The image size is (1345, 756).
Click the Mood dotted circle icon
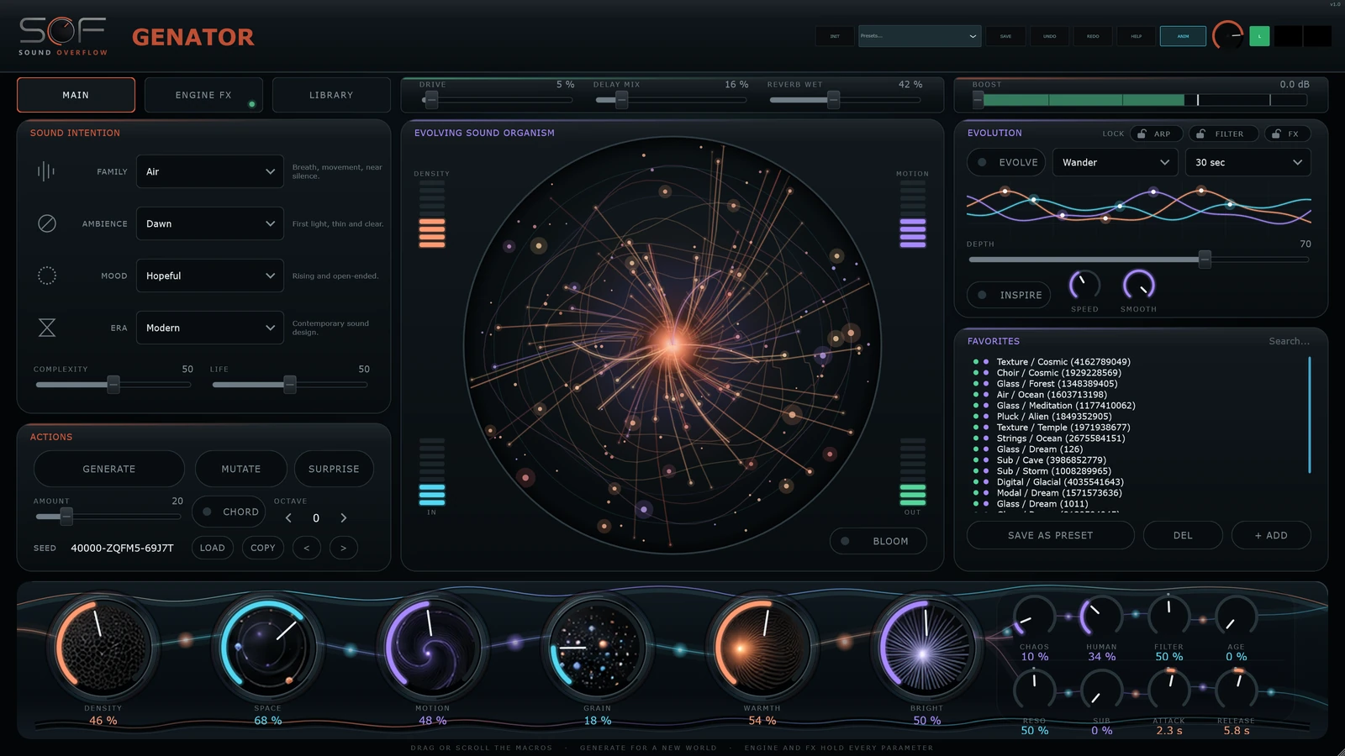point(47,276)
